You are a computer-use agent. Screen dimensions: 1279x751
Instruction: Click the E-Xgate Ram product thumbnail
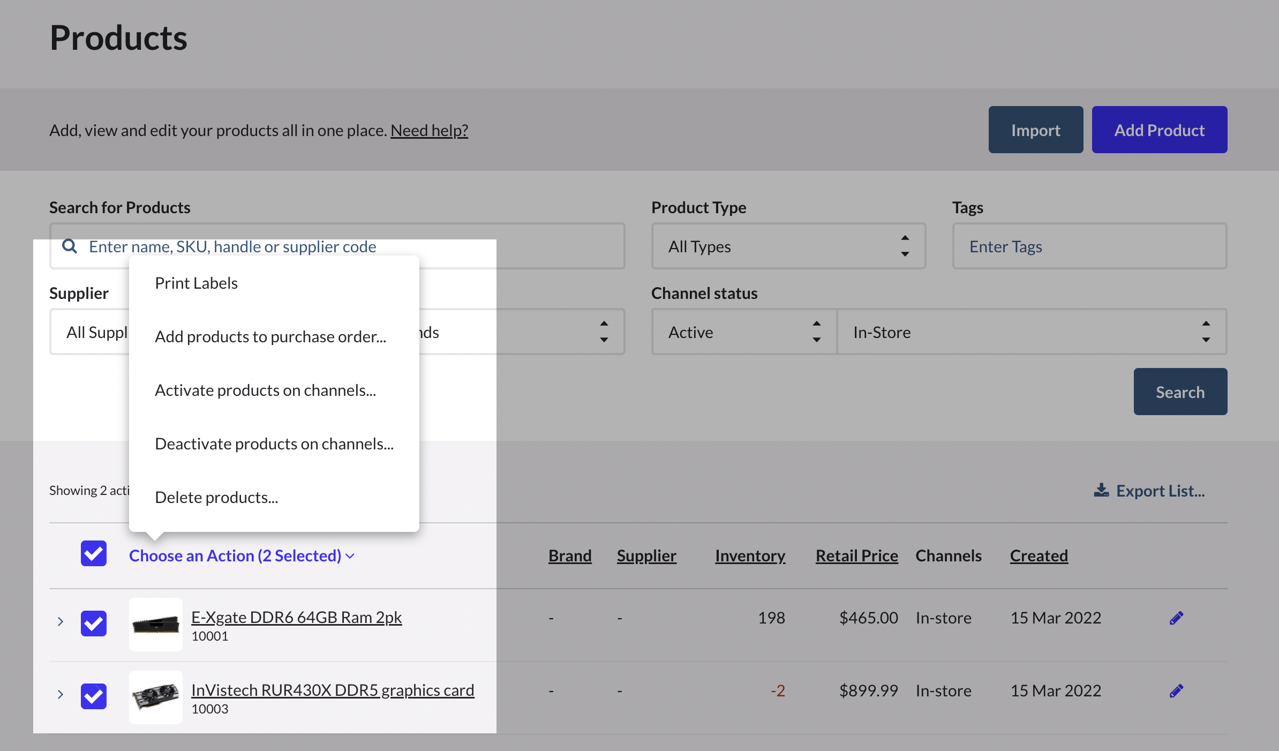click(x=156, y=625)
